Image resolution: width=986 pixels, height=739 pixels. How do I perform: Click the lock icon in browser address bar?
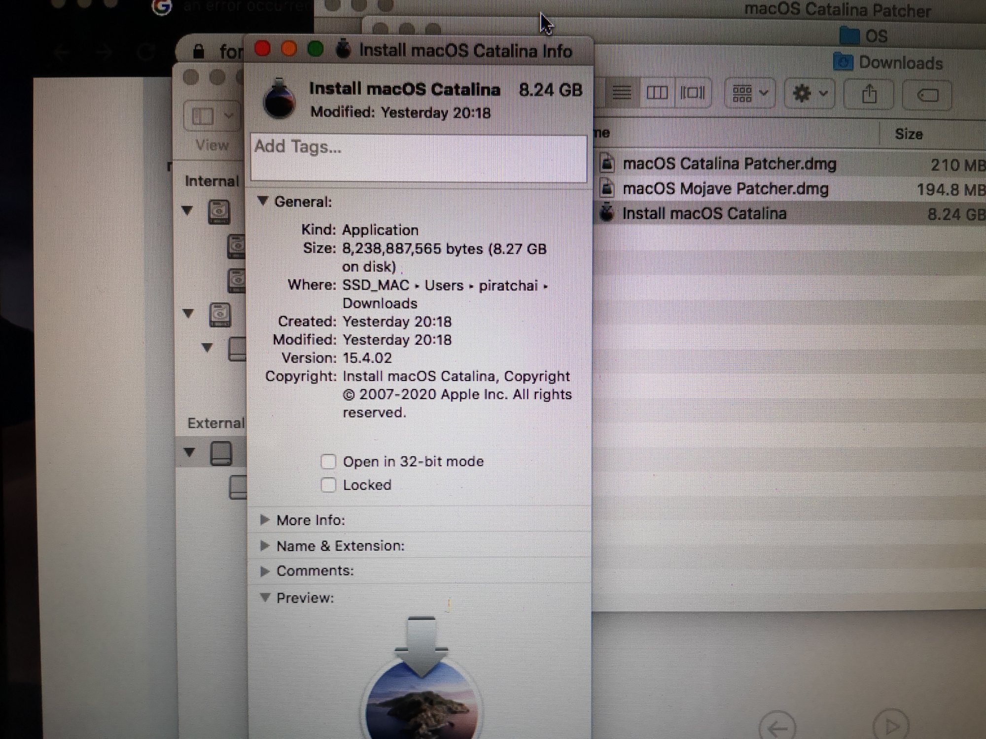(x=199, y=51)
